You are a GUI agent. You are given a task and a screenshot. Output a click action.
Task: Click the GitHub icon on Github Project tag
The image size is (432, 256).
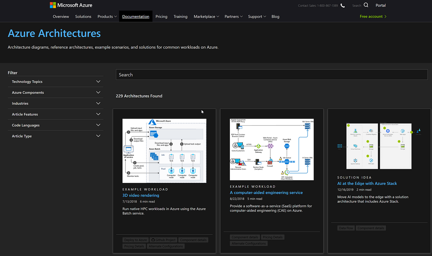tap(152, 240)
